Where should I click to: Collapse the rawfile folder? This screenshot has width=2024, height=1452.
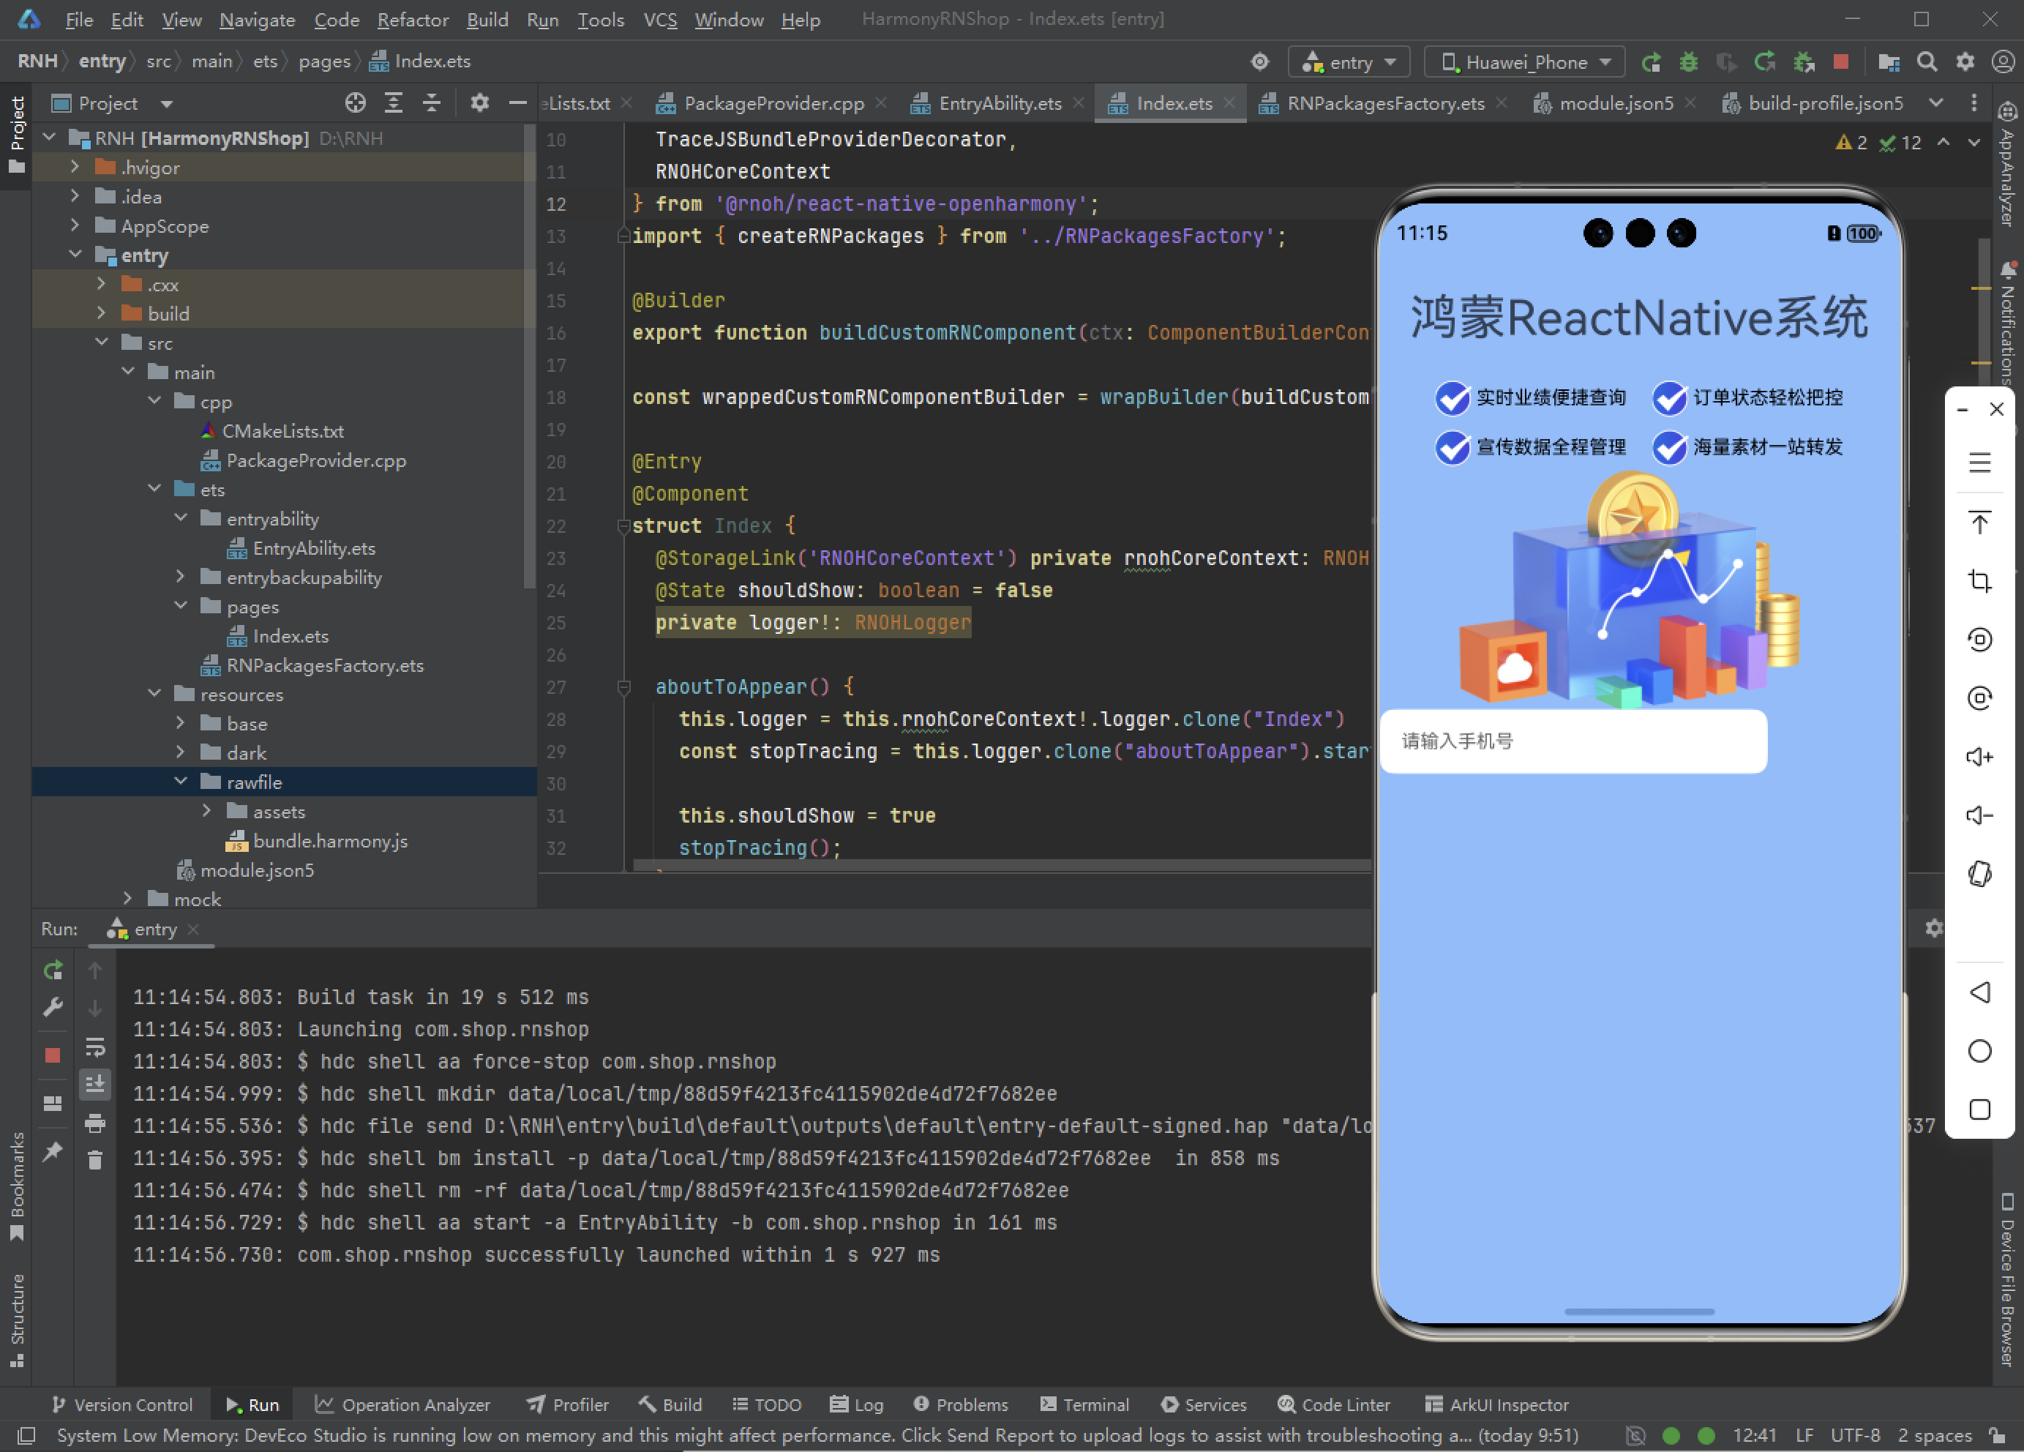click(180, 782)
